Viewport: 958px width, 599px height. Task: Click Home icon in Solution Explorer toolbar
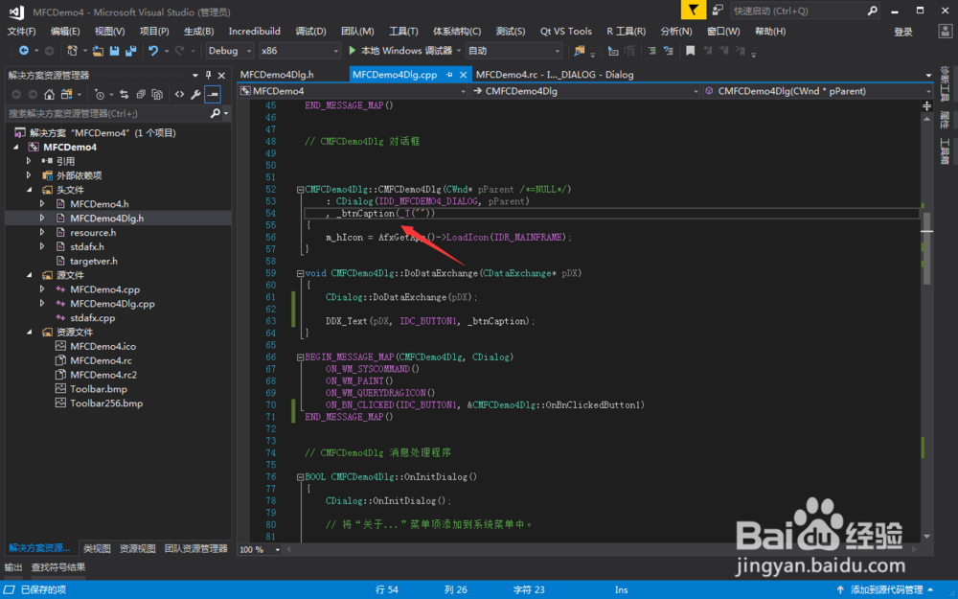50,94
